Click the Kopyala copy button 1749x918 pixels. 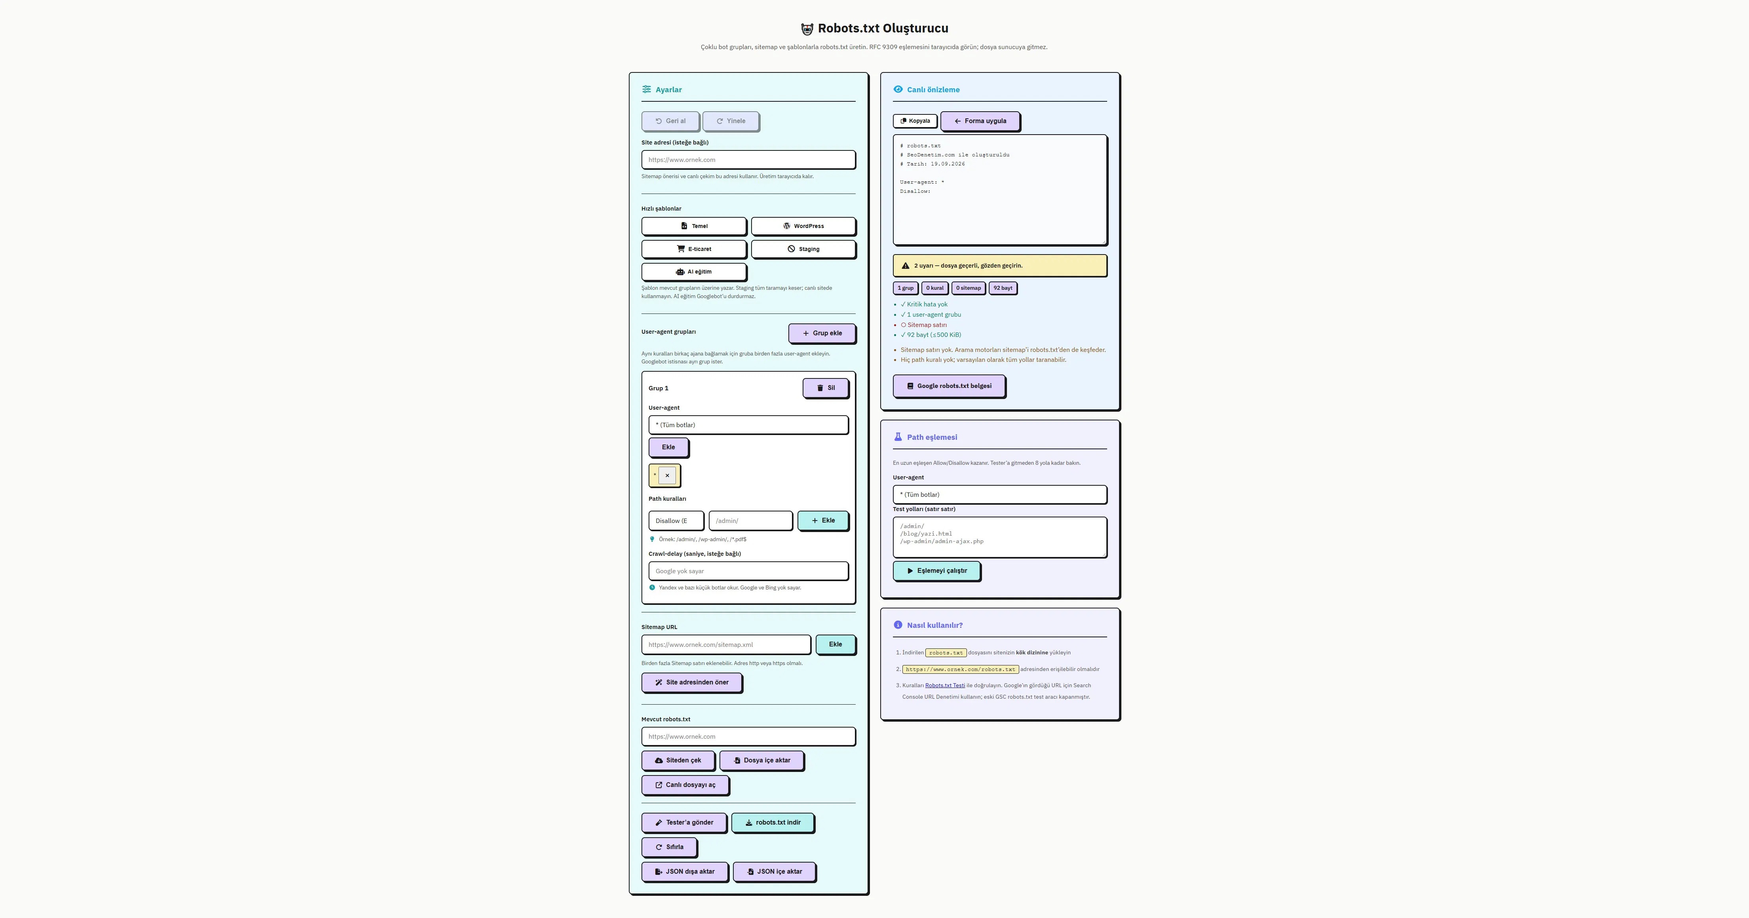click(x=915, y=121)
